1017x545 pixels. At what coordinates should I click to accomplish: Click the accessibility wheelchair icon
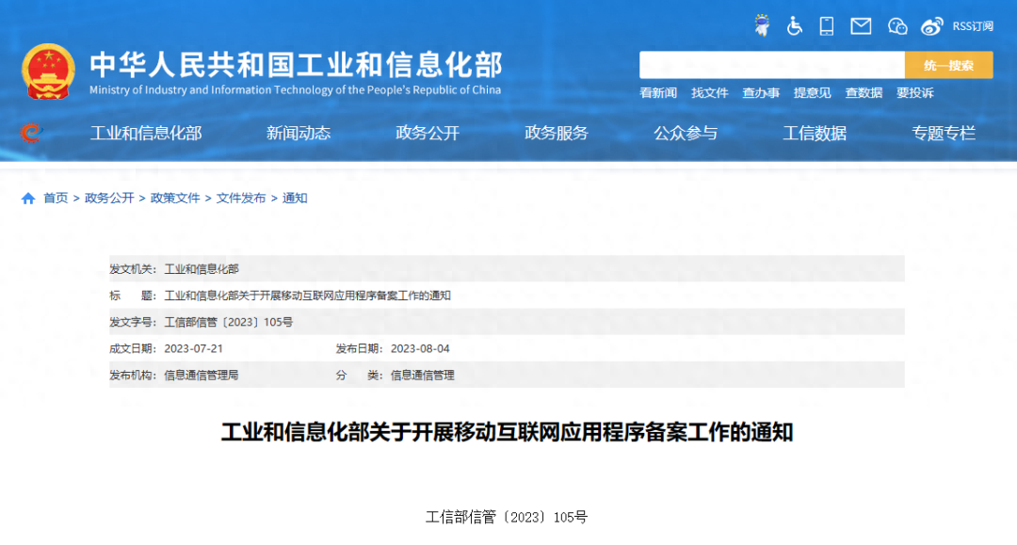794,26
